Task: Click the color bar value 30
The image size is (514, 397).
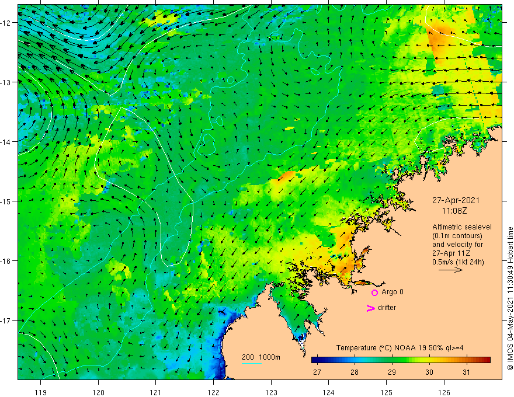Action: (429, 372)
